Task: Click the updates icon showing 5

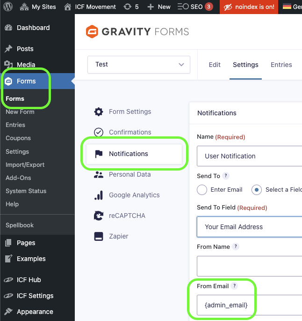Action: coord(131,7)
